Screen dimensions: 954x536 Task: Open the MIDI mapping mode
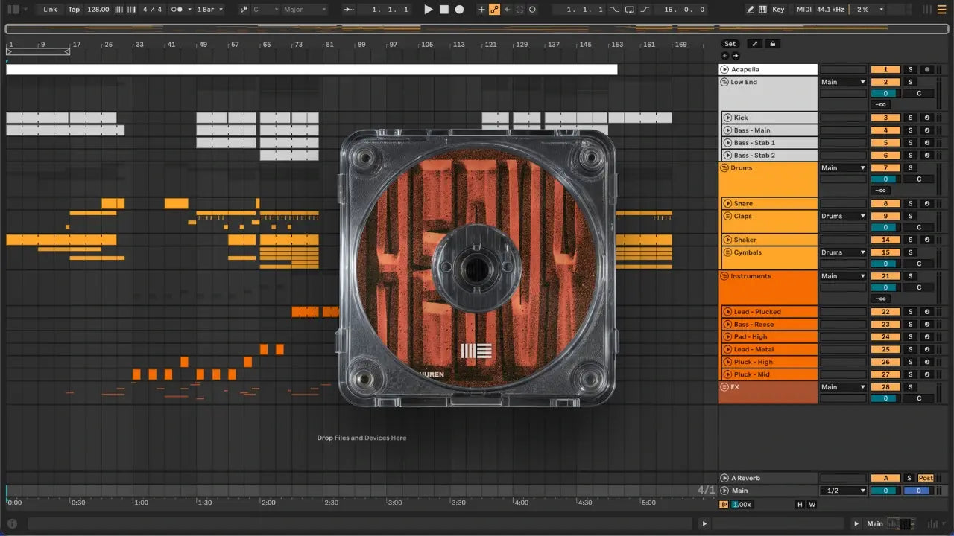[803, 10]
